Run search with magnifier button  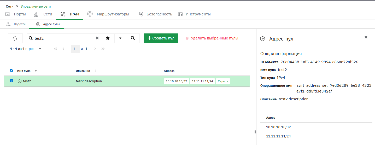(x=133, y=38)
